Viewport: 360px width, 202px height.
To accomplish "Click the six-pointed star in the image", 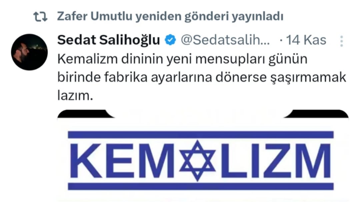I will [x=197, y=160].
